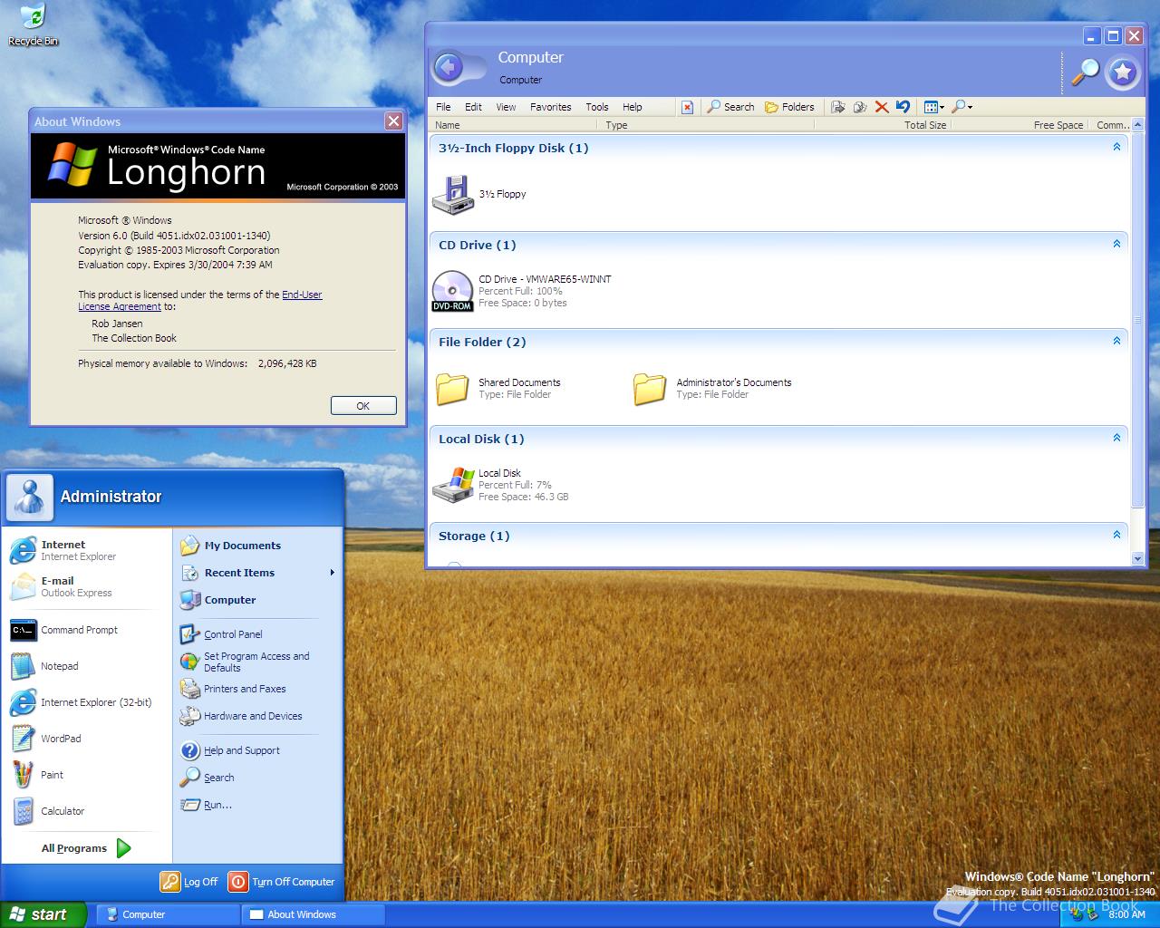1160x928 pixels.
Task: Select the Recycle Bin desktop icon
Action: 33,24
